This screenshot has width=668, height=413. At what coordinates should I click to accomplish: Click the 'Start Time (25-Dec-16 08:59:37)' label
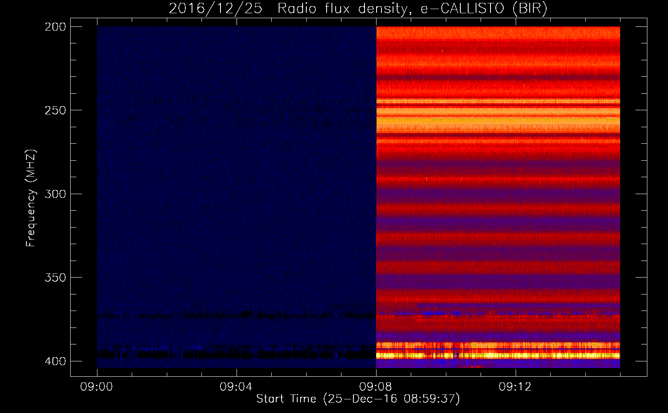(358, 399)
